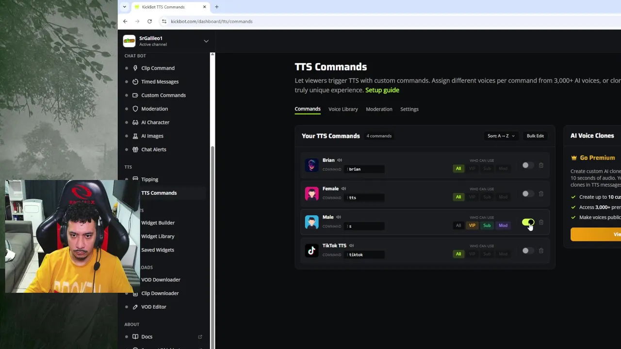Image resolution: width=621 pixels, height=349 pixels.
Task: Close the KickBot TTS Commands browser tab
Action: pos(204,7)
